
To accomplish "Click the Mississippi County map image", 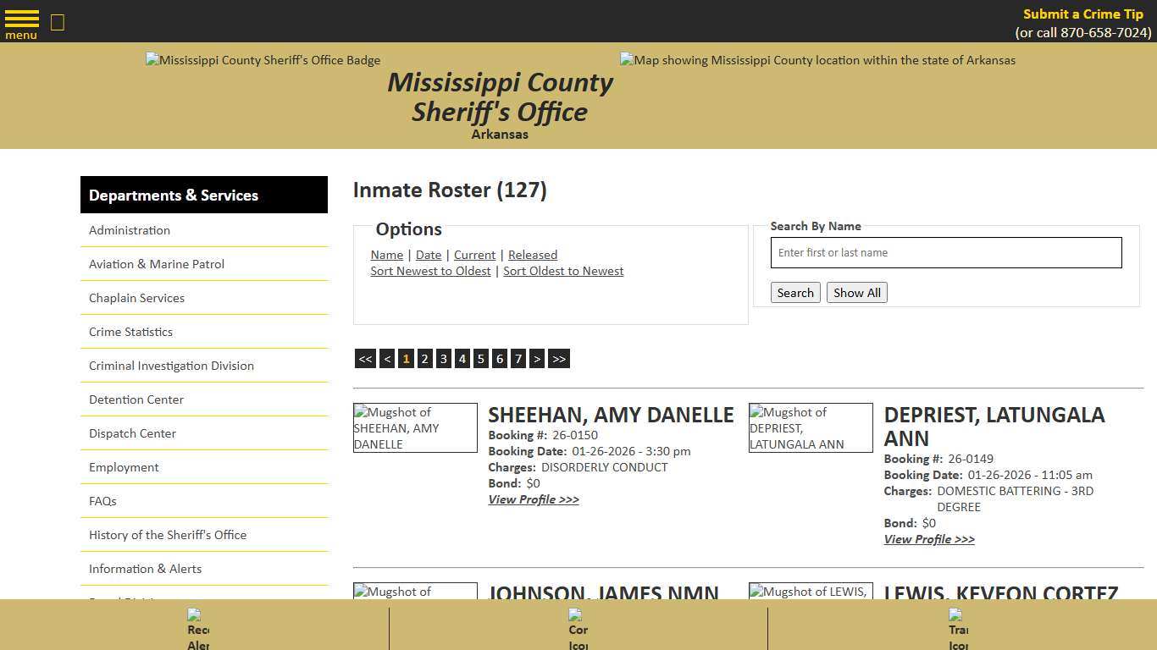I will [817, 60].
